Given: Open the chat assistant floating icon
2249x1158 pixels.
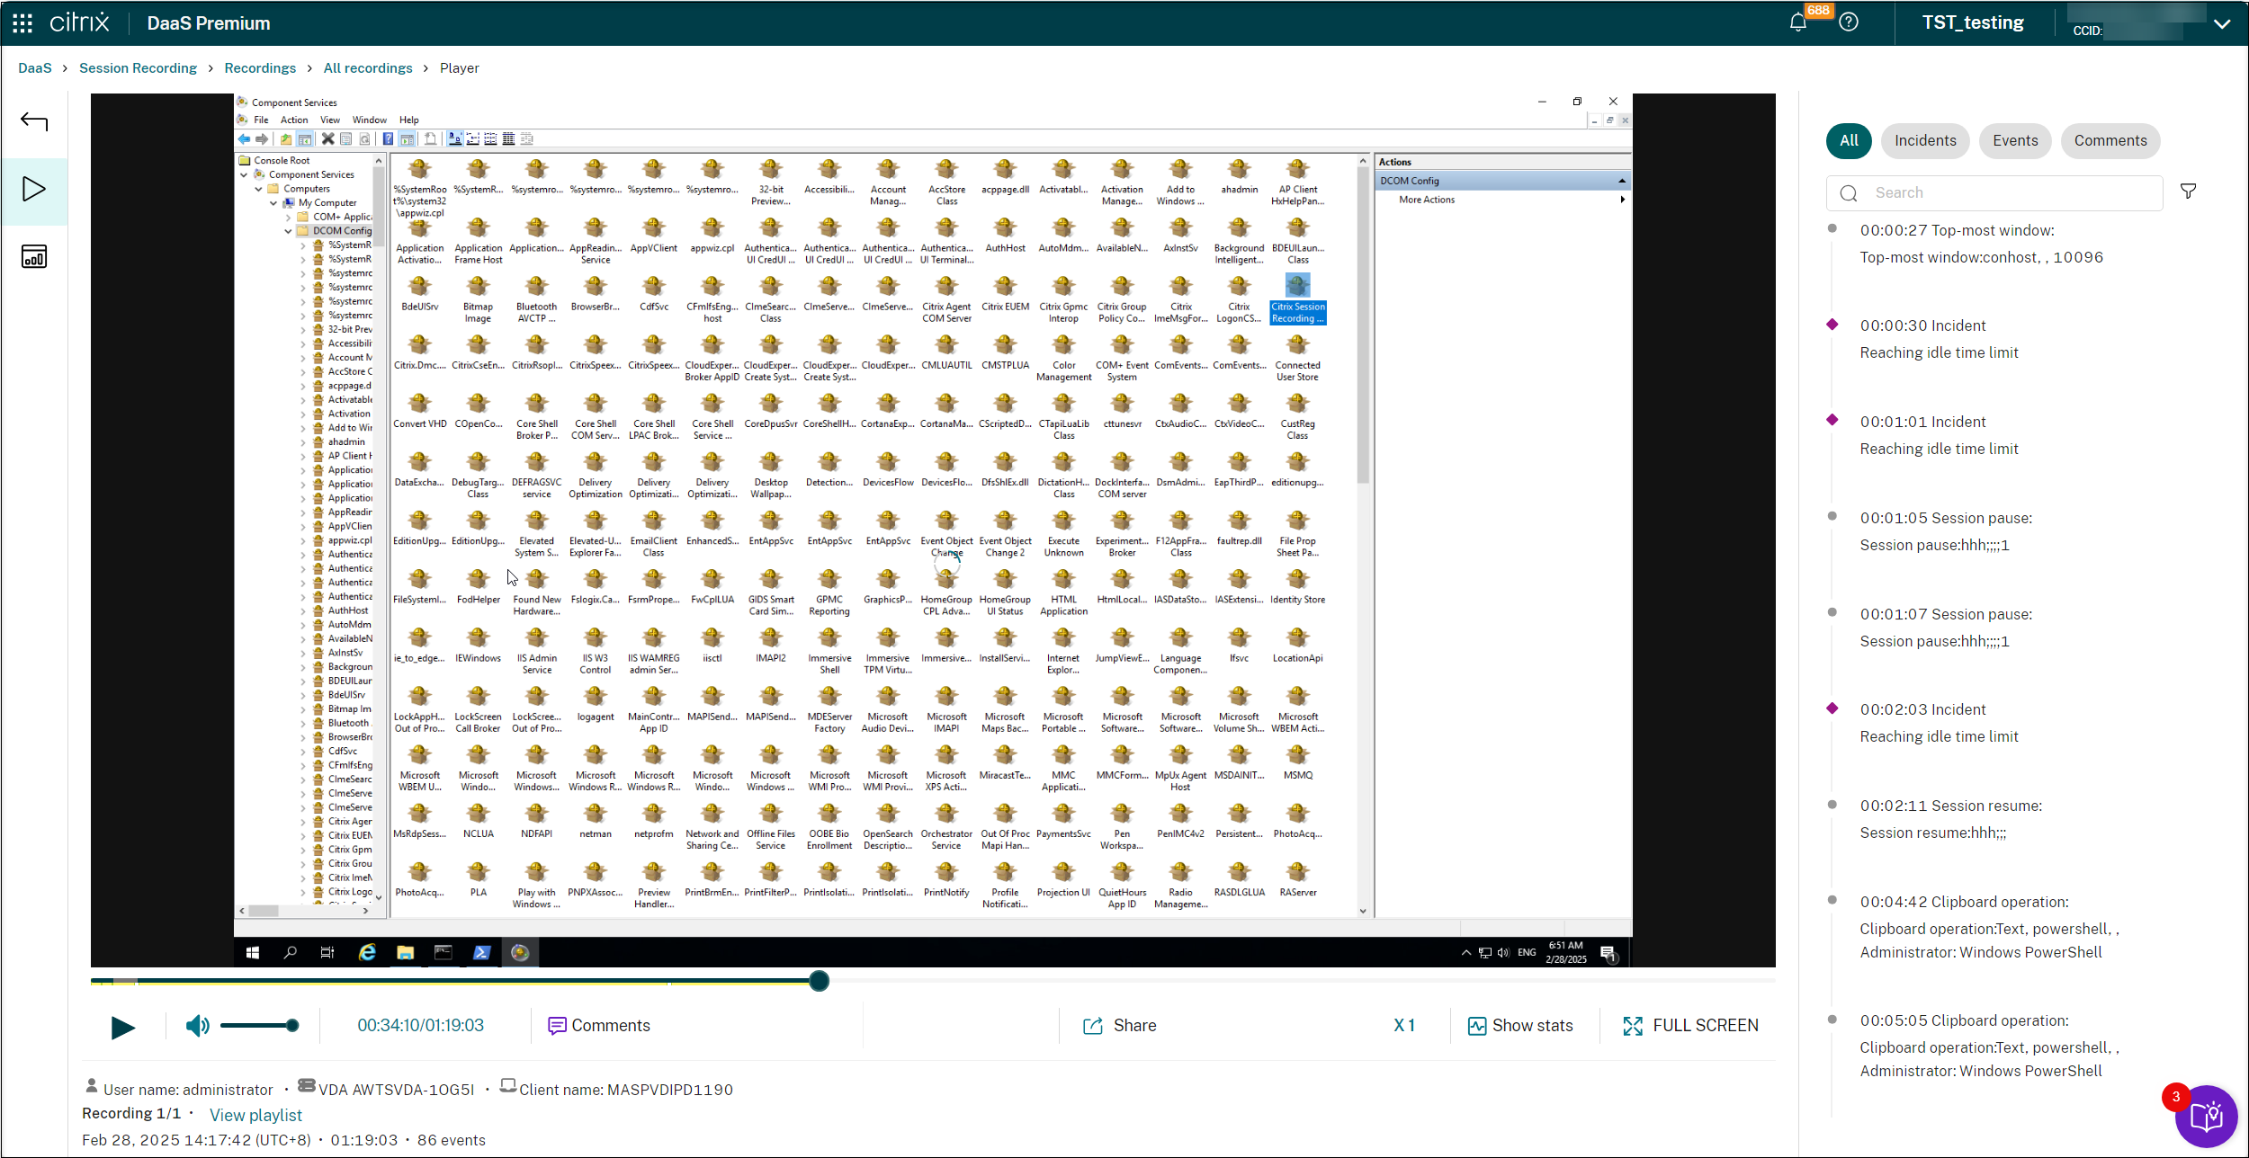Looking at the screenshot, I should pyautogui.click(x=2206, y=1117).
